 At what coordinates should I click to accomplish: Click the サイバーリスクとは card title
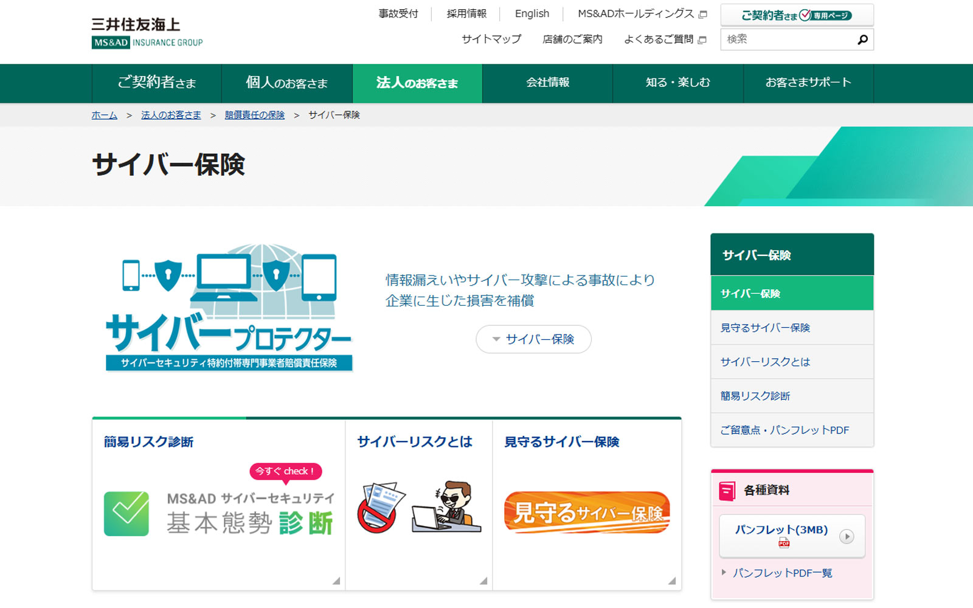[415, 442]
